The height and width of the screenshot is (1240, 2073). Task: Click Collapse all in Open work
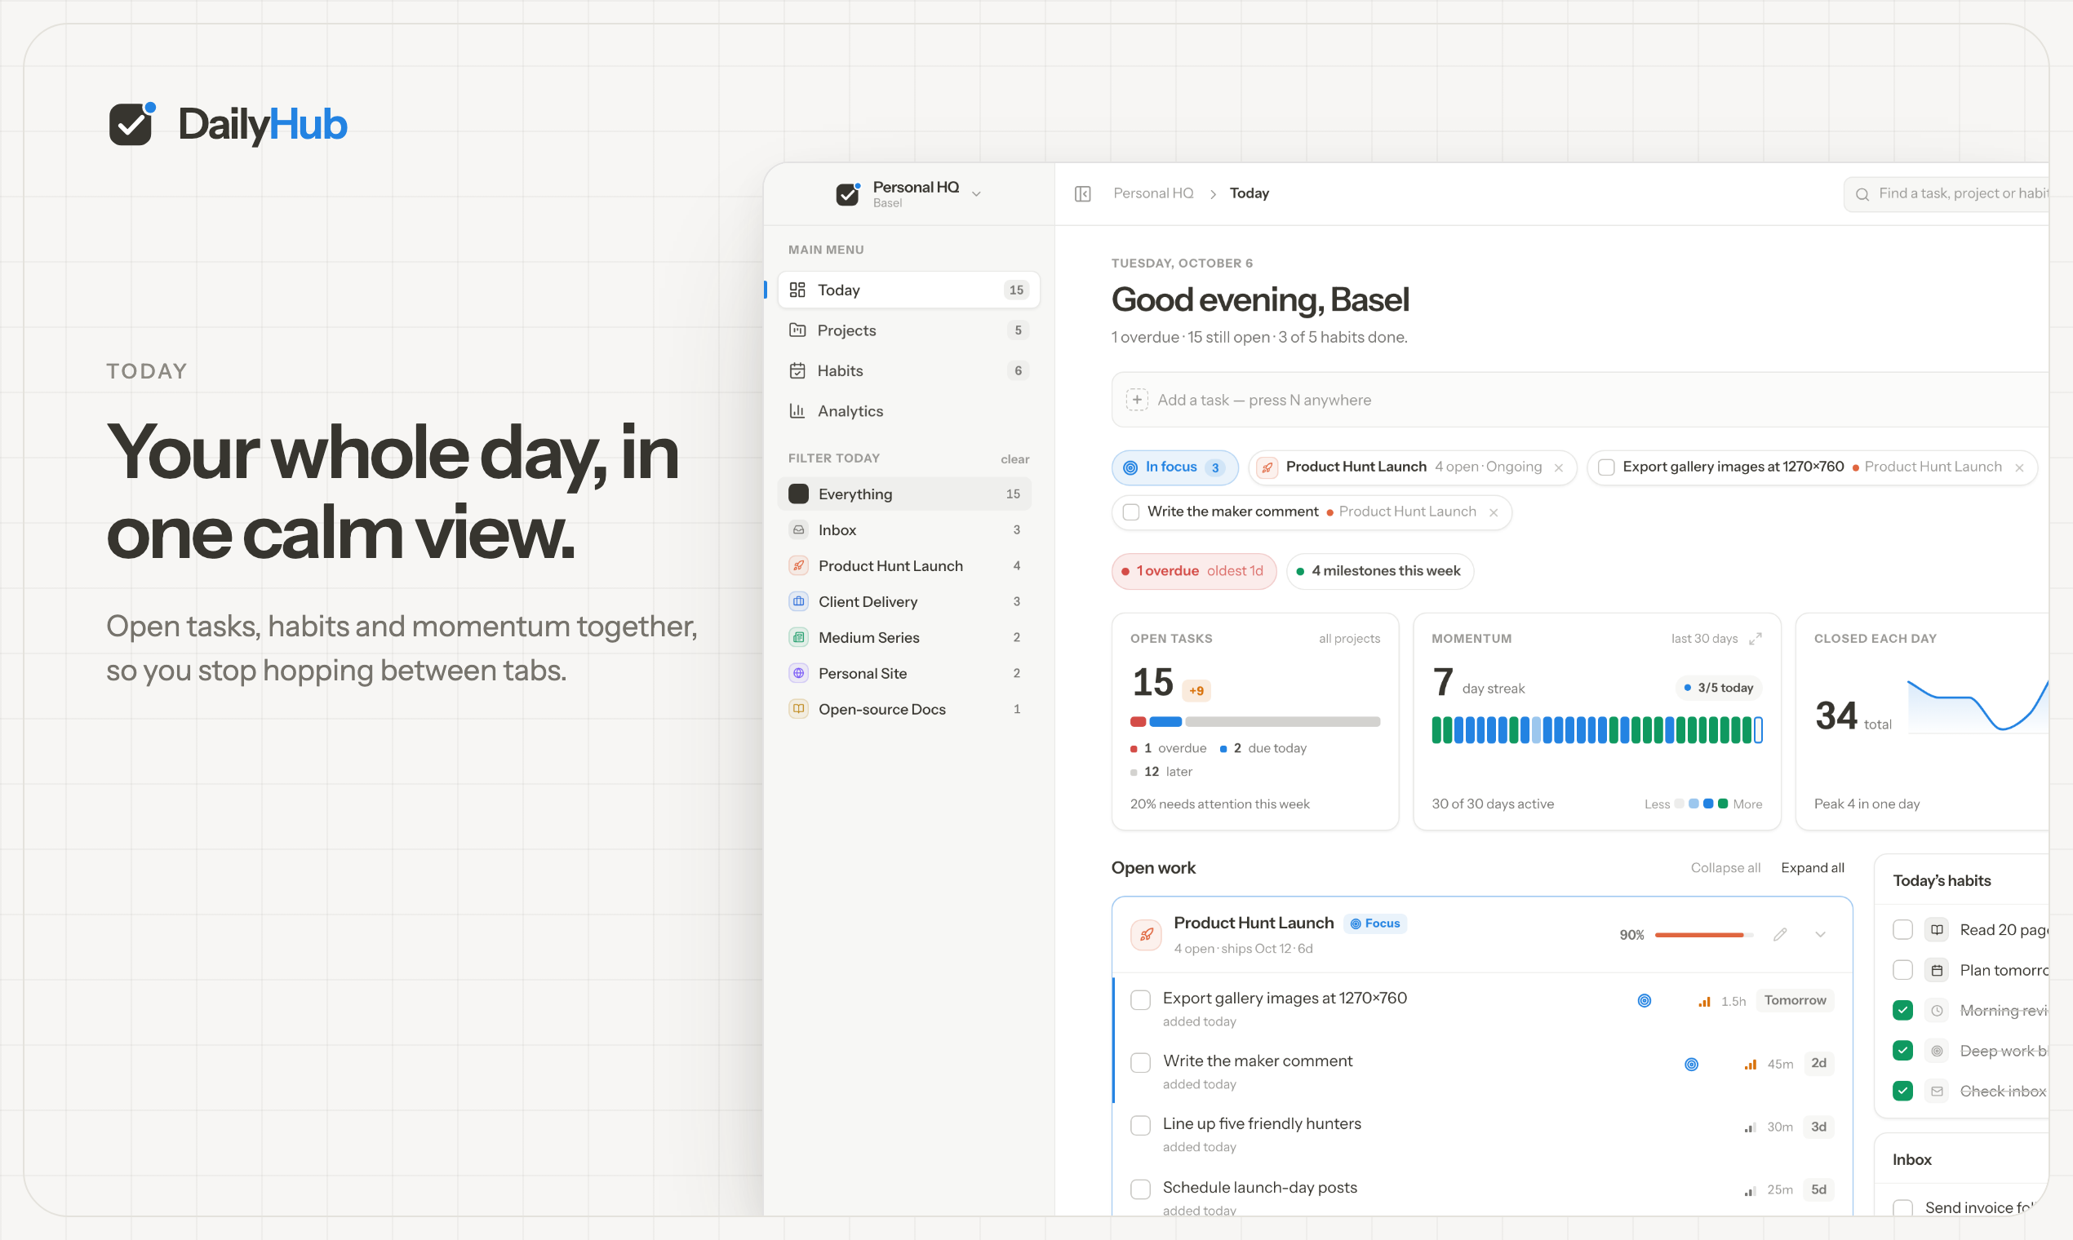[1725, 868]
